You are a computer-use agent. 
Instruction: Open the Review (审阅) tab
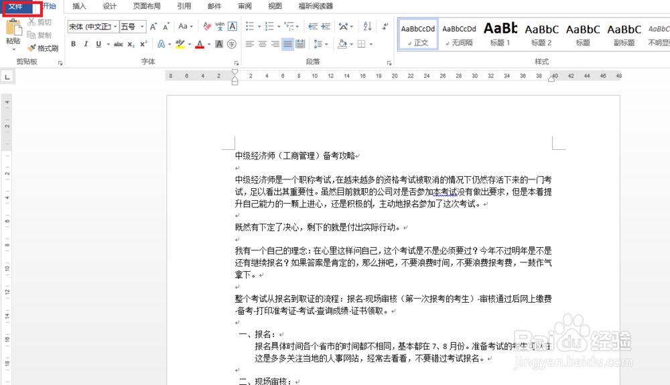pos(245,6)
